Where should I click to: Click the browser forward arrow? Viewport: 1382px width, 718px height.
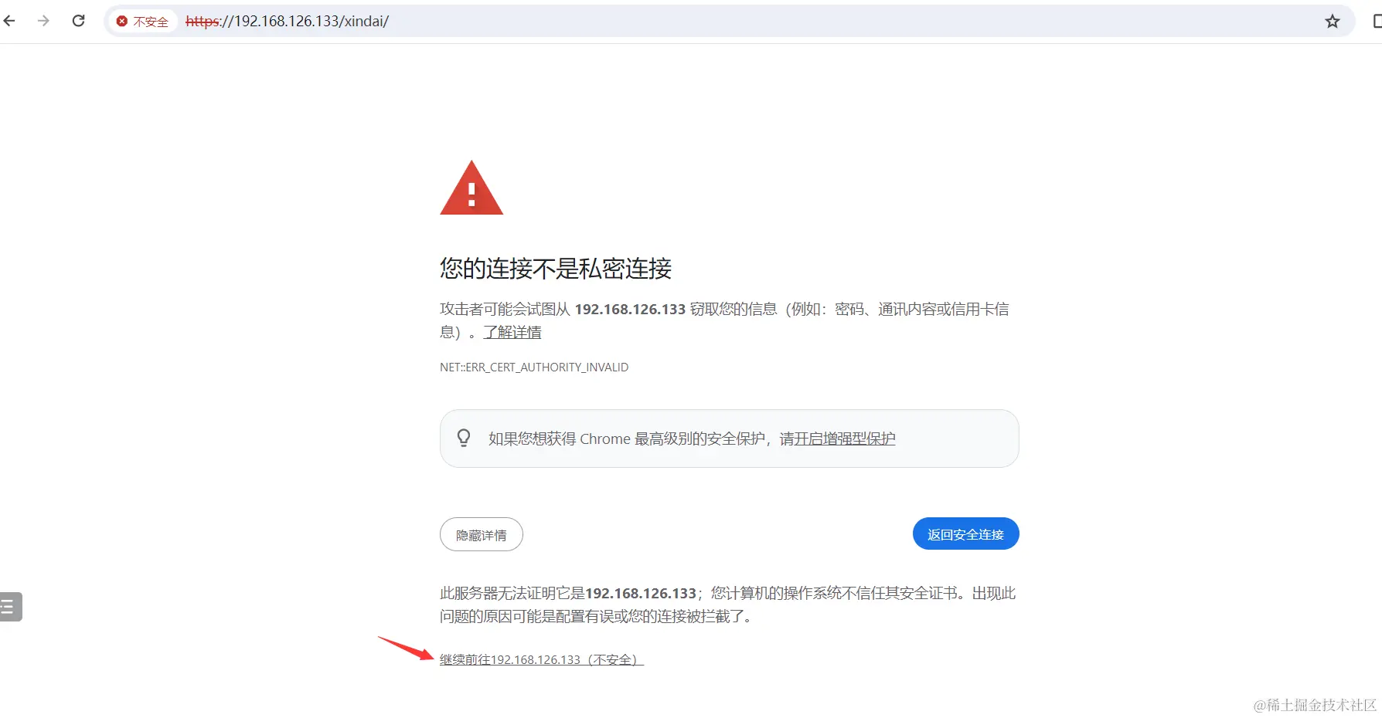(43, 21)
